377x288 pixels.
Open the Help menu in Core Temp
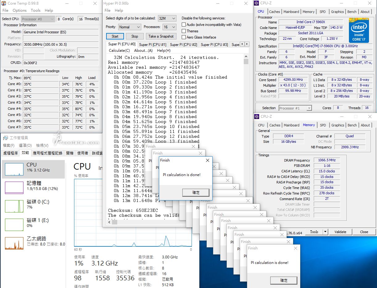coord(49,10)
